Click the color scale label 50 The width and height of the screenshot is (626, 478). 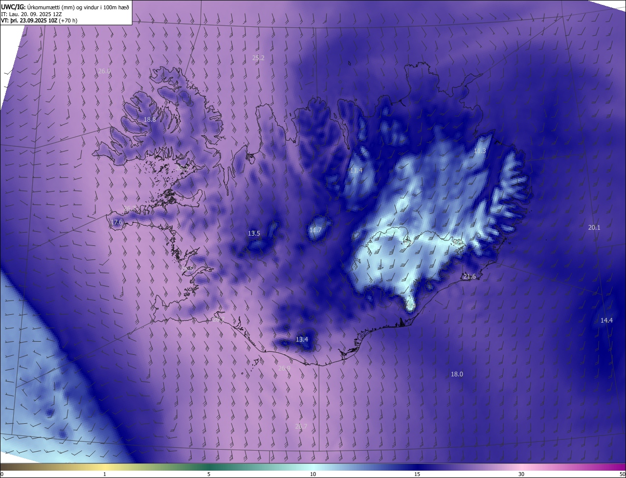pos(622,474)
